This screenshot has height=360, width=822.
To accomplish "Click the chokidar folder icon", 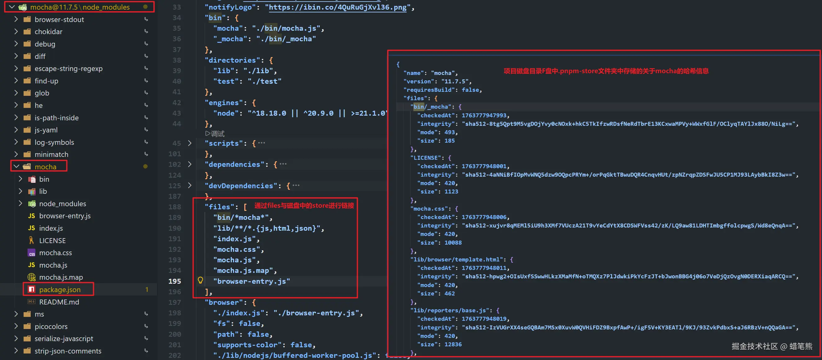I will (x=27, y=32).
